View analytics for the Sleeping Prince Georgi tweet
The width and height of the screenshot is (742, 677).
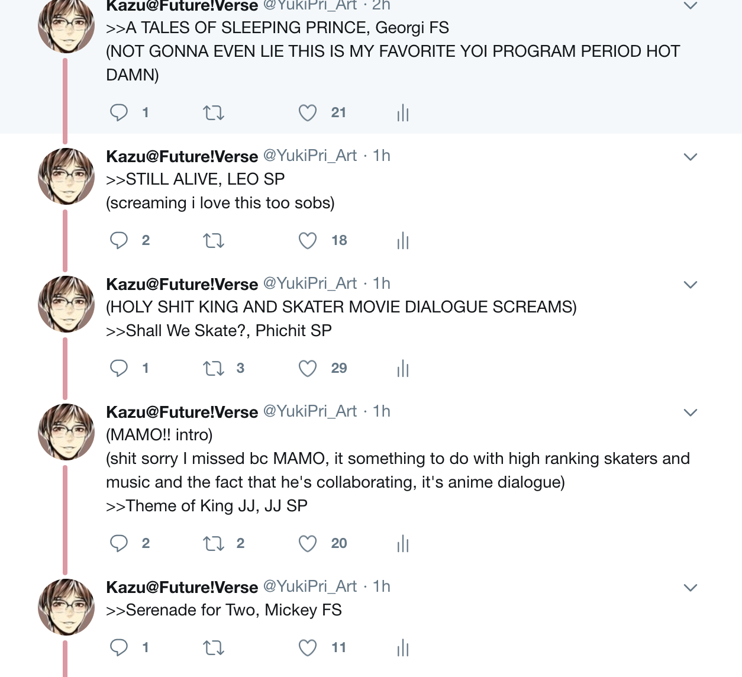403,112
